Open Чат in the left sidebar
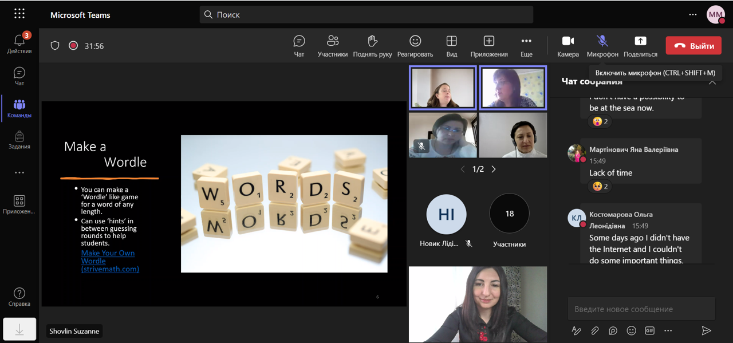 [x=19, y=76]
